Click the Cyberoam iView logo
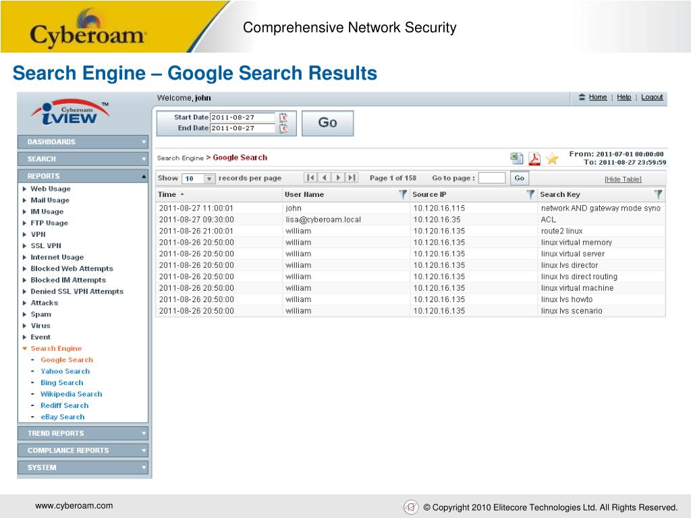This screenshot has height=518, width=691. tap(70, 113)
